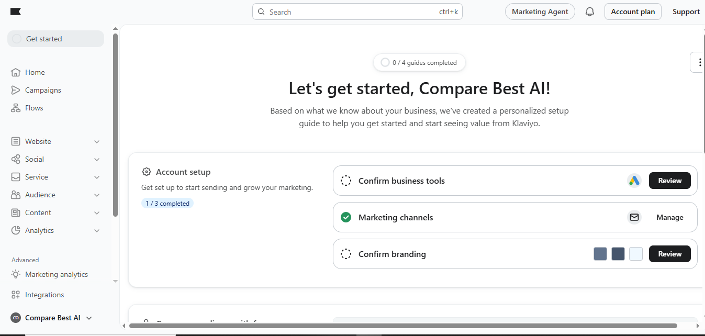Expand the Audience menu chevron

point(97,195)
